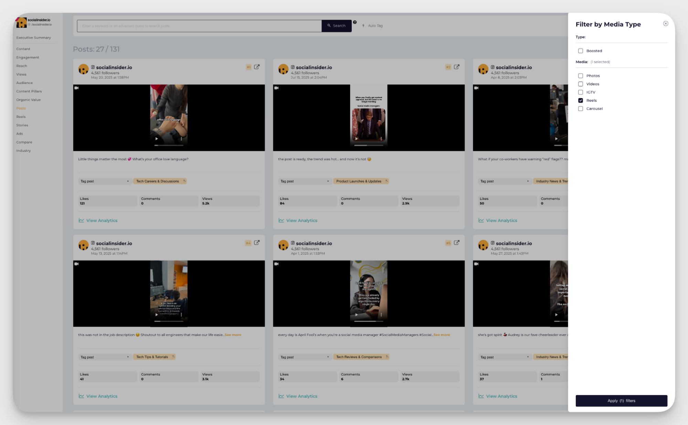Click the help question mark beside Search
The image size is (688, 425).
tap(355, 22)
